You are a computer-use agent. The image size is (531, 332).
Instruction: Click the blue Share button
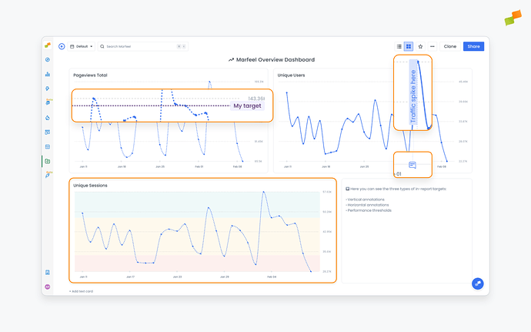click(x=474, y=46)
